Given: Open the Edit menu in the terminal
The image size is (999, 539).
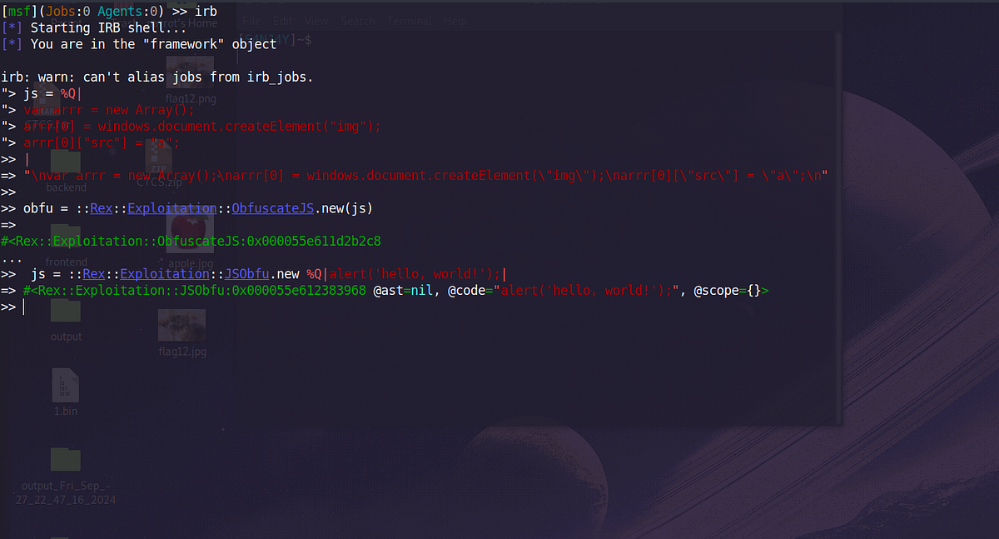Looking at the screenshot, I should (282, 21).
